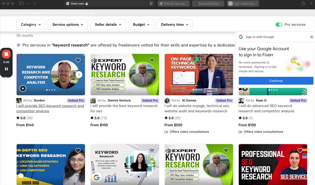
Task: Open the Safari sidebar dropdown chevron
Action: pos(27,3)
